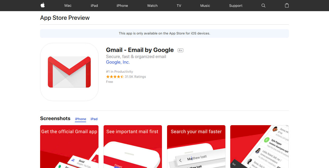Open the 'Search your mail faster' screenshot

(x=196, y=146)
